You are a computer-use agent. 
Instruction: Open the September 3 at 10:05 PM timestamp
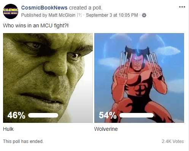[112, 15]
